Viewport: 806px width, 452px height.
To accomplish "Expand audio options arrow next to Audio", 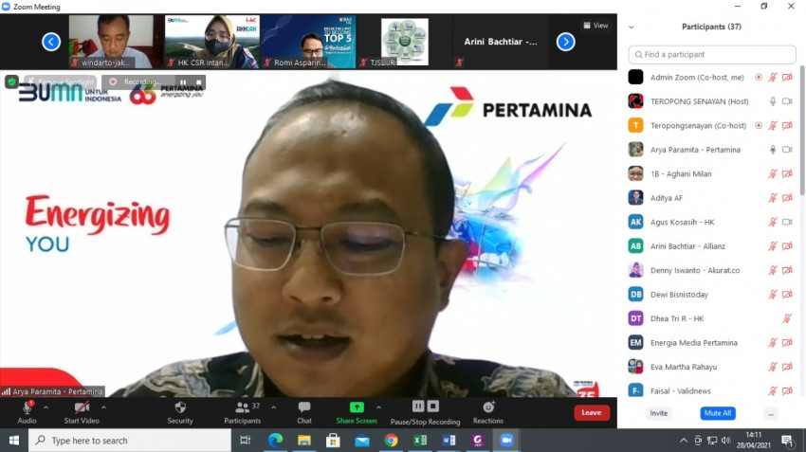I will click(x=46, y=407).
